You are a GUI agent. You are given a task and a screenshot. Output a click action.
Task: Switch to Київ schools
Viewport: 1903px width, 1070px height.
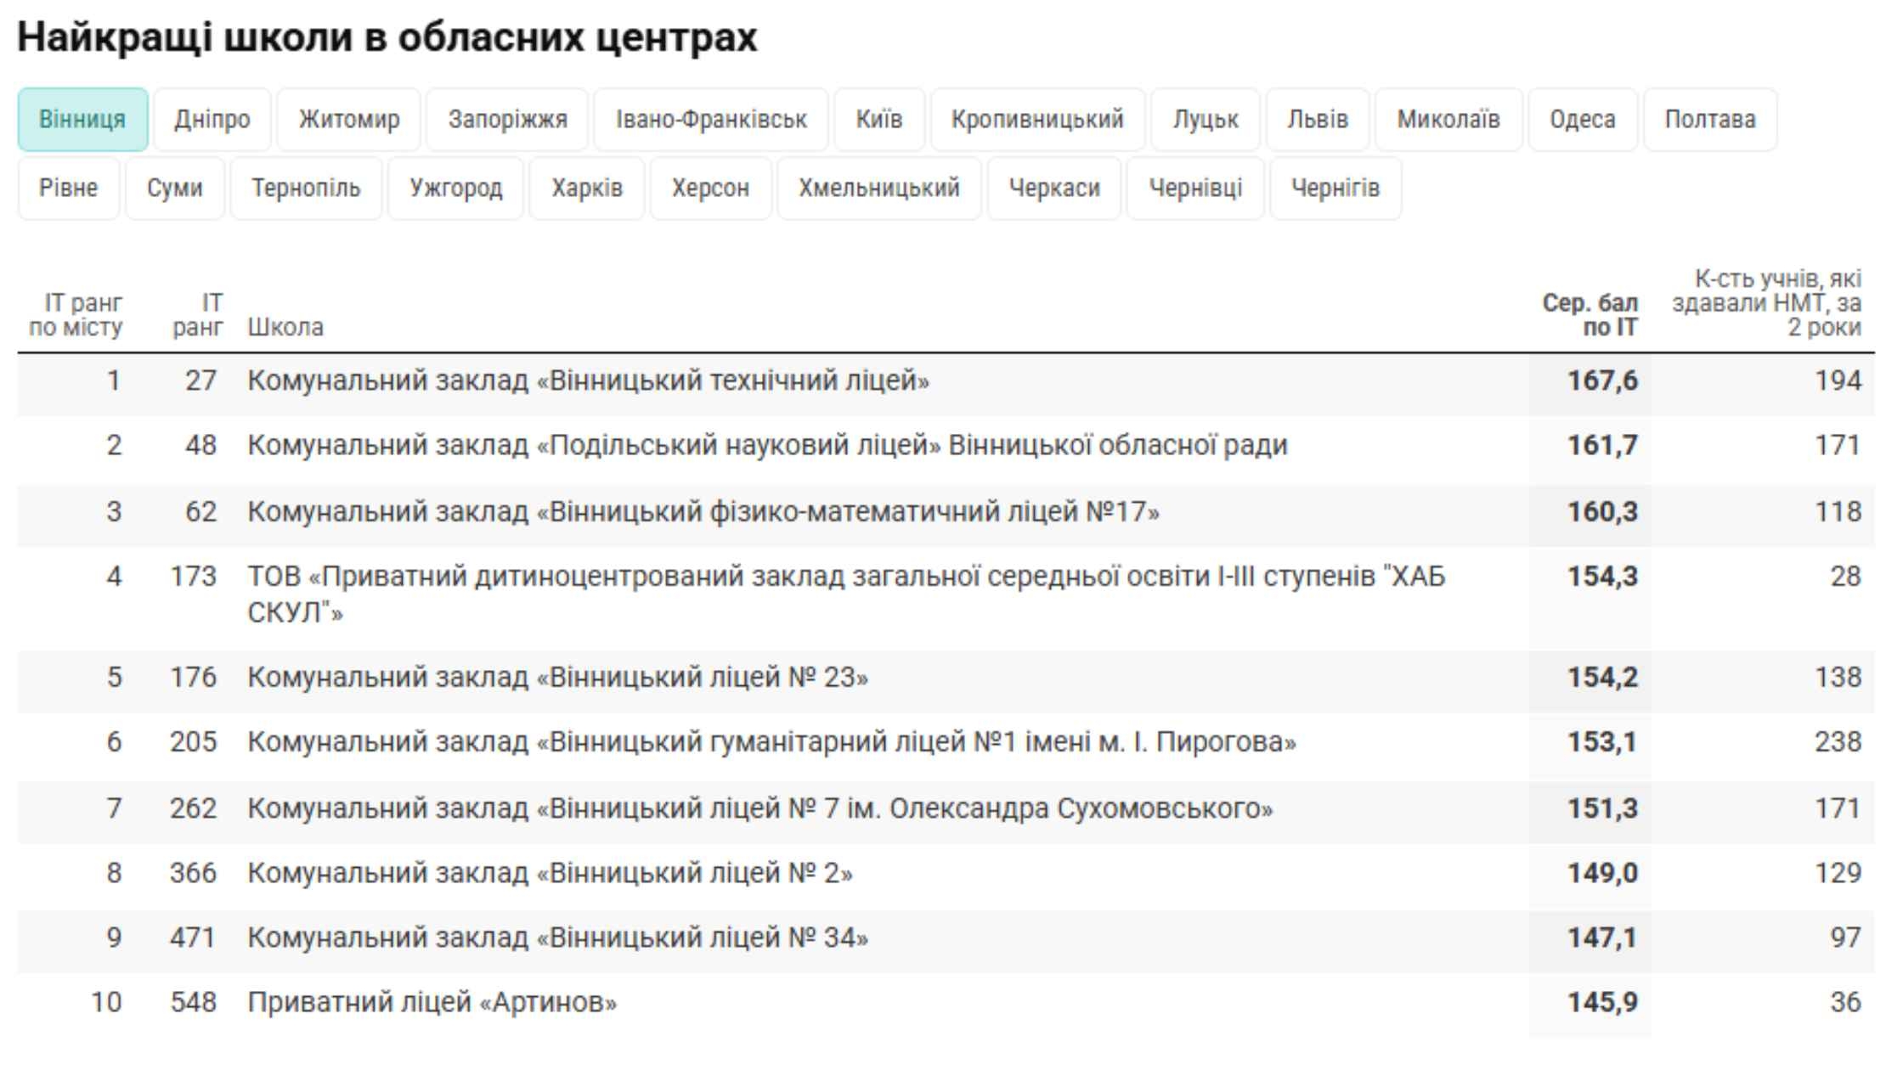coord(878,120)
